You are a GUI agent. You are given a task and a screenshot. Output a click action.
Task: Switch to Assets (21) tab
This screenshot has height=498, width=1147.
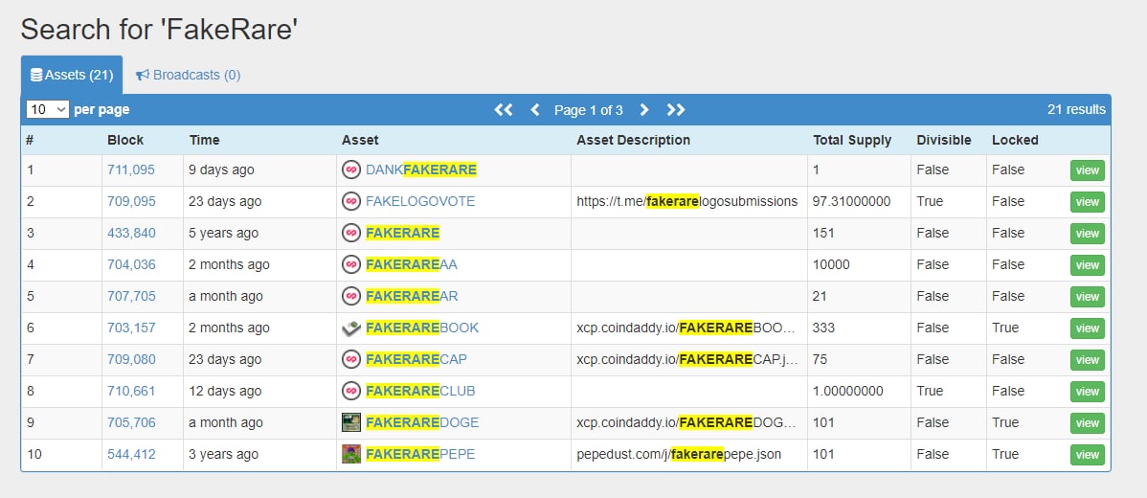point(72,75)
